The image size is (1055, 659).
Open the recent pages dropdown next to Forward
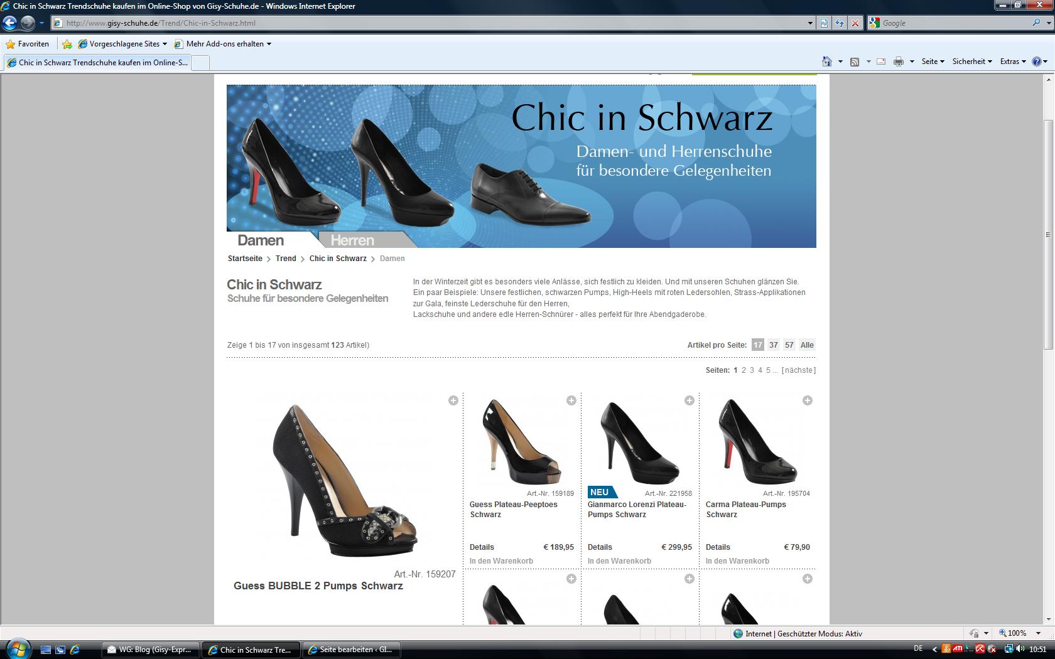(41, 23)
